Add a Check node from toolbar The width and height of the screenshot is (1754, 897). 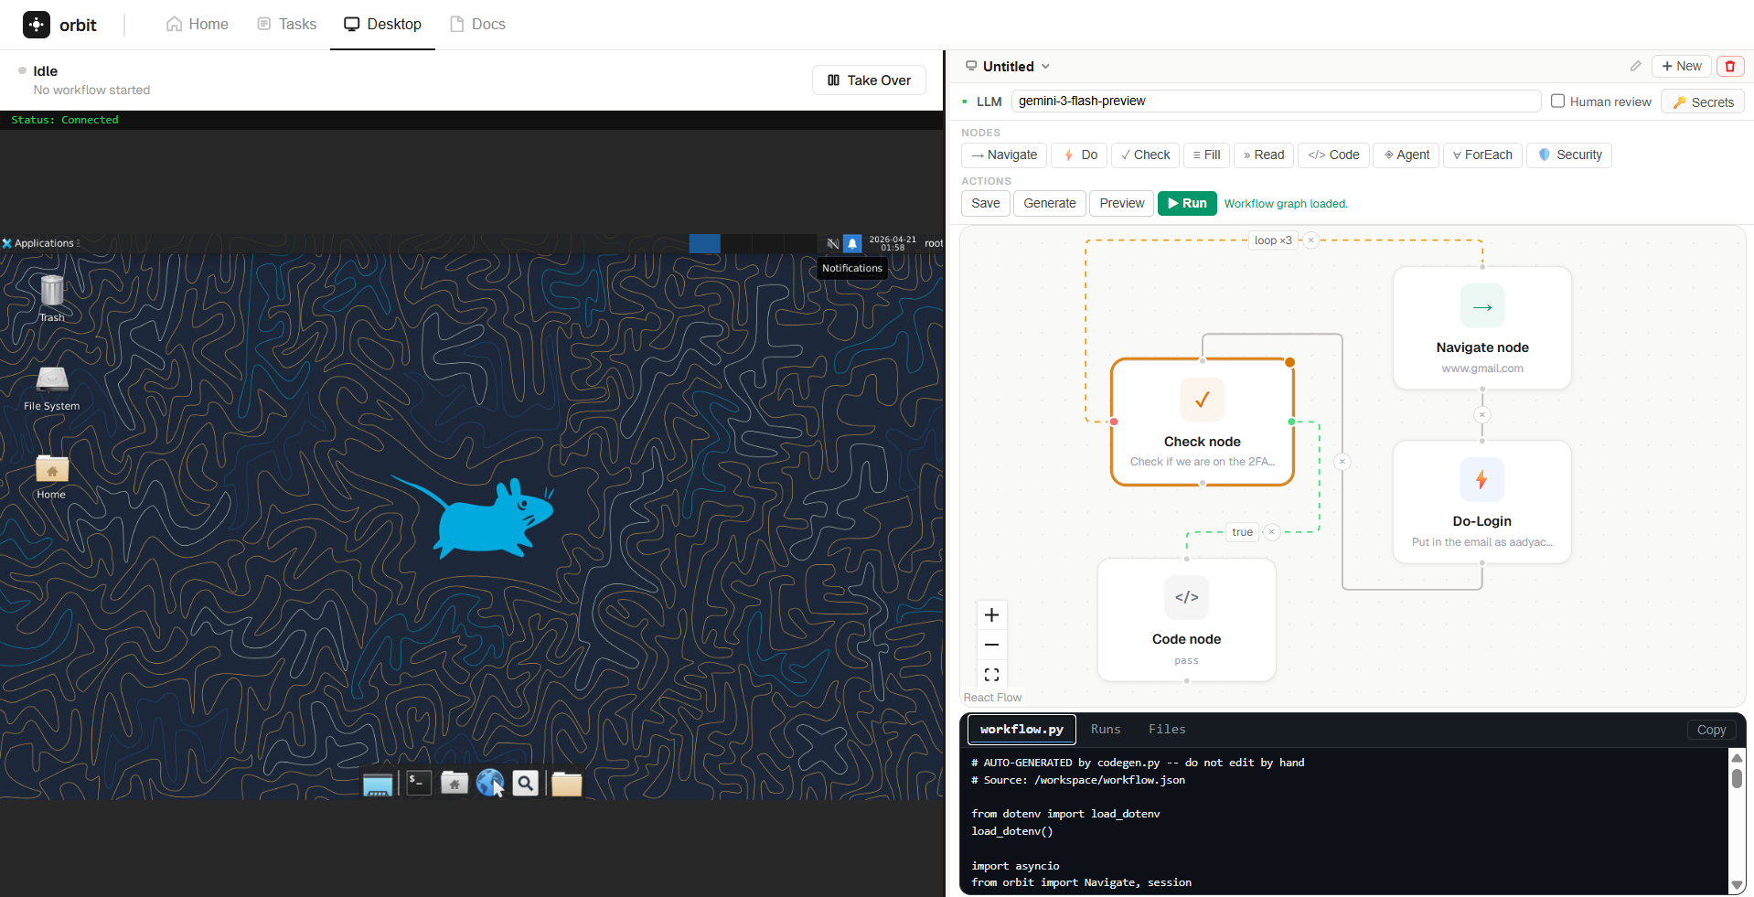pos(1145,155)
